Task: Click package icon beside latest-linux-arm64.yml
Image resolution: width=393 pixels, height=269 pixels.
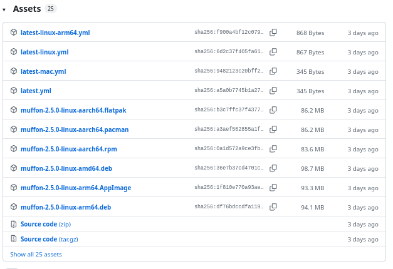Action: point(14,33)
